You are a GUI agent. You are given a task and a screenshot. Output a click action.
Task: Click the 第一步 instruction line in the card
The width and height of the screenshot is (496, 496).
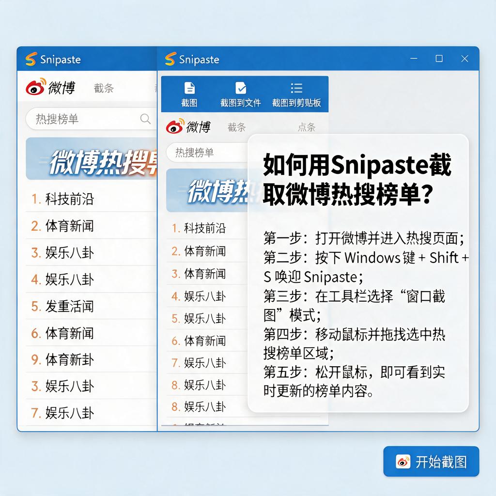(x=364, y=238)
